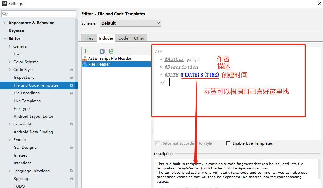Open the Code tab
Screen dimensions: 323x188
pos(123,38)
